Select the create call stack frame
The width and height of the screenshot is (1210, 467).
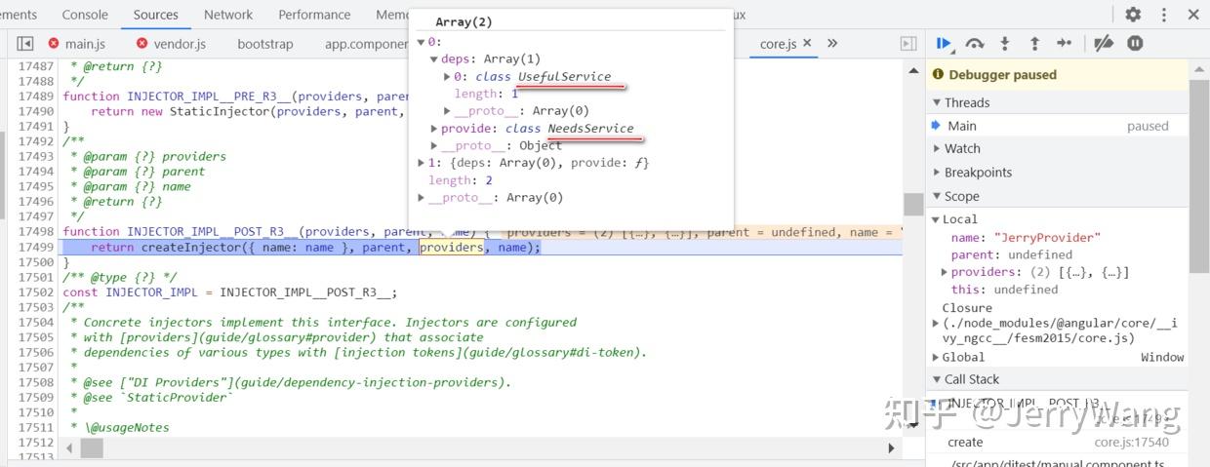coord(1058,443)
